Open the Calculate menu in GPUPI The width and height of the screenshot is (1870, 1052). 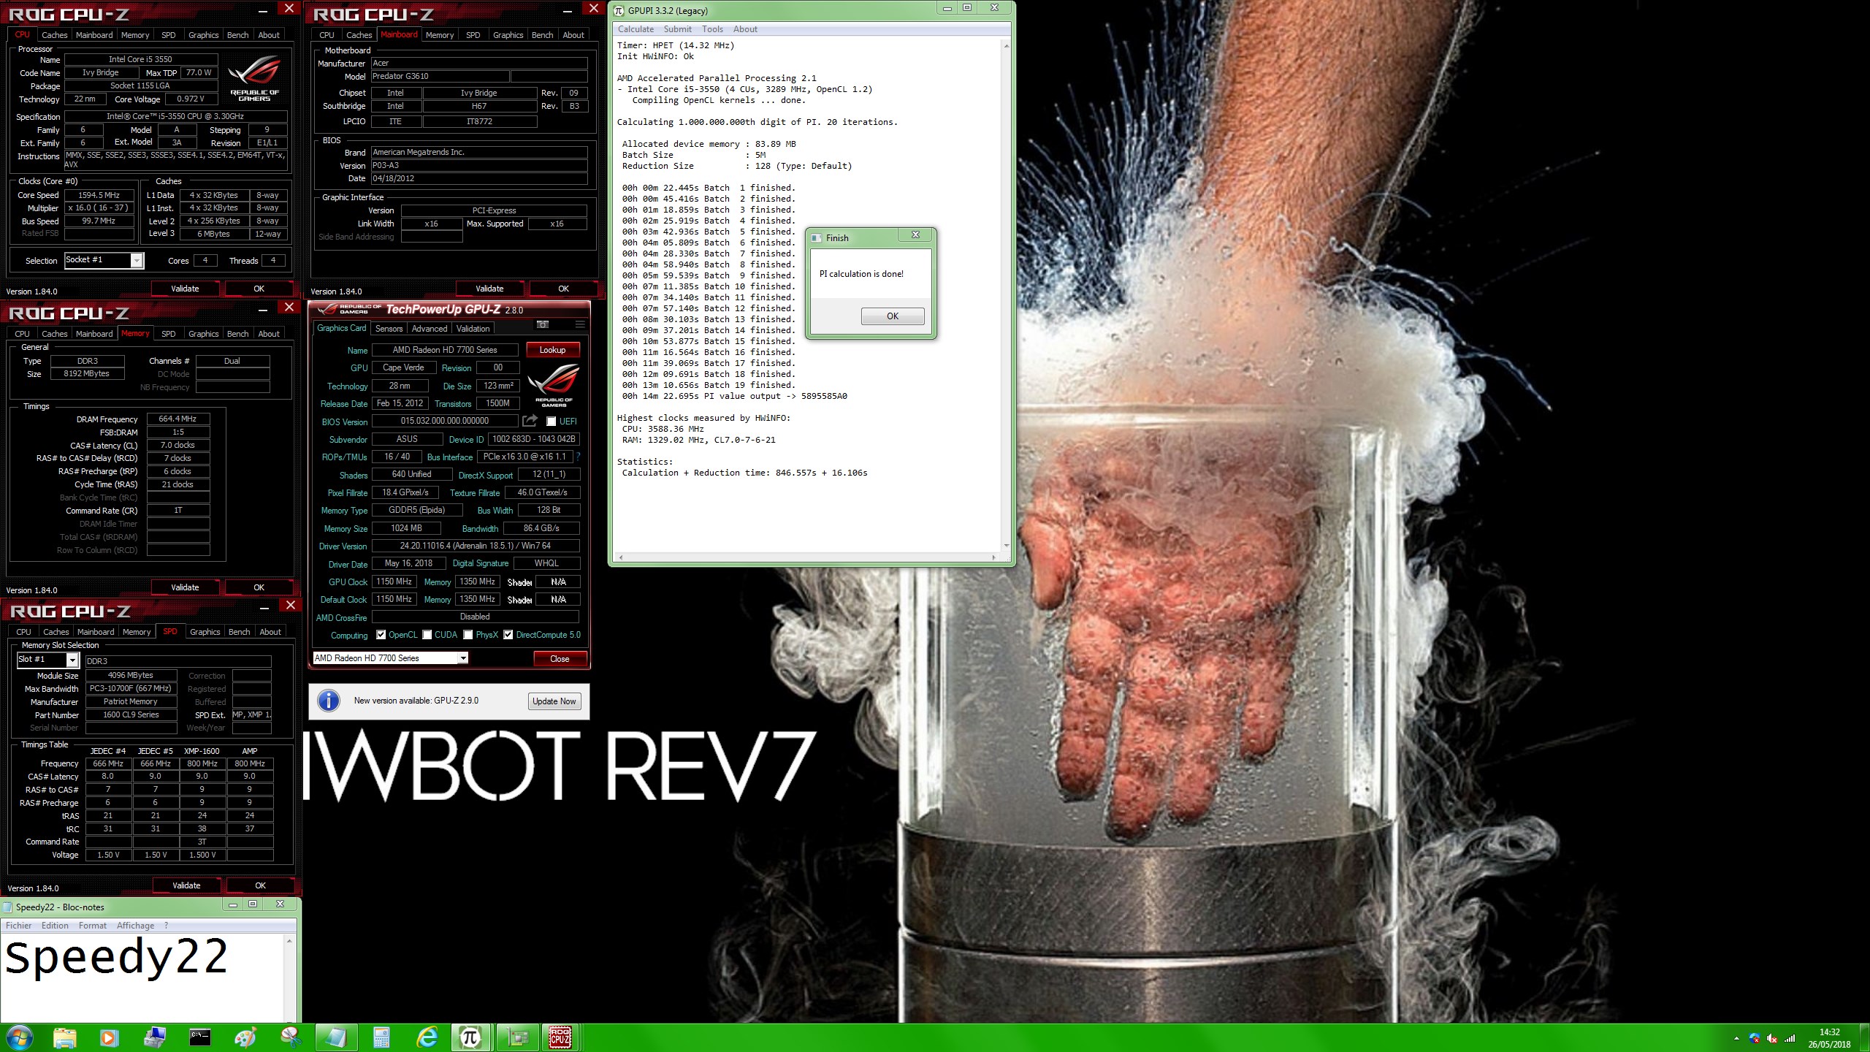[636, 29]
